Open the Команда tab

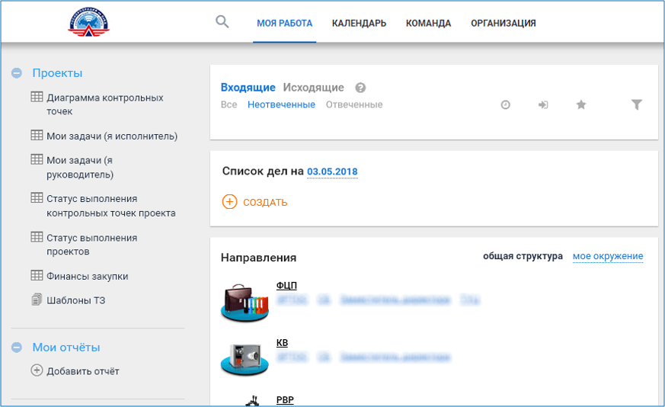(x=428, y=24)
